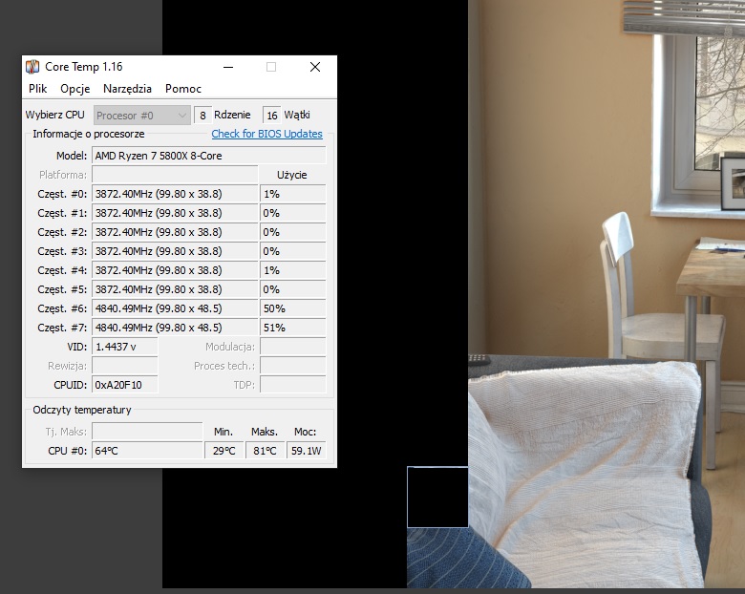Select the Częst. #5 frequency value
This screenshot has width=745, height=594.
175,289
